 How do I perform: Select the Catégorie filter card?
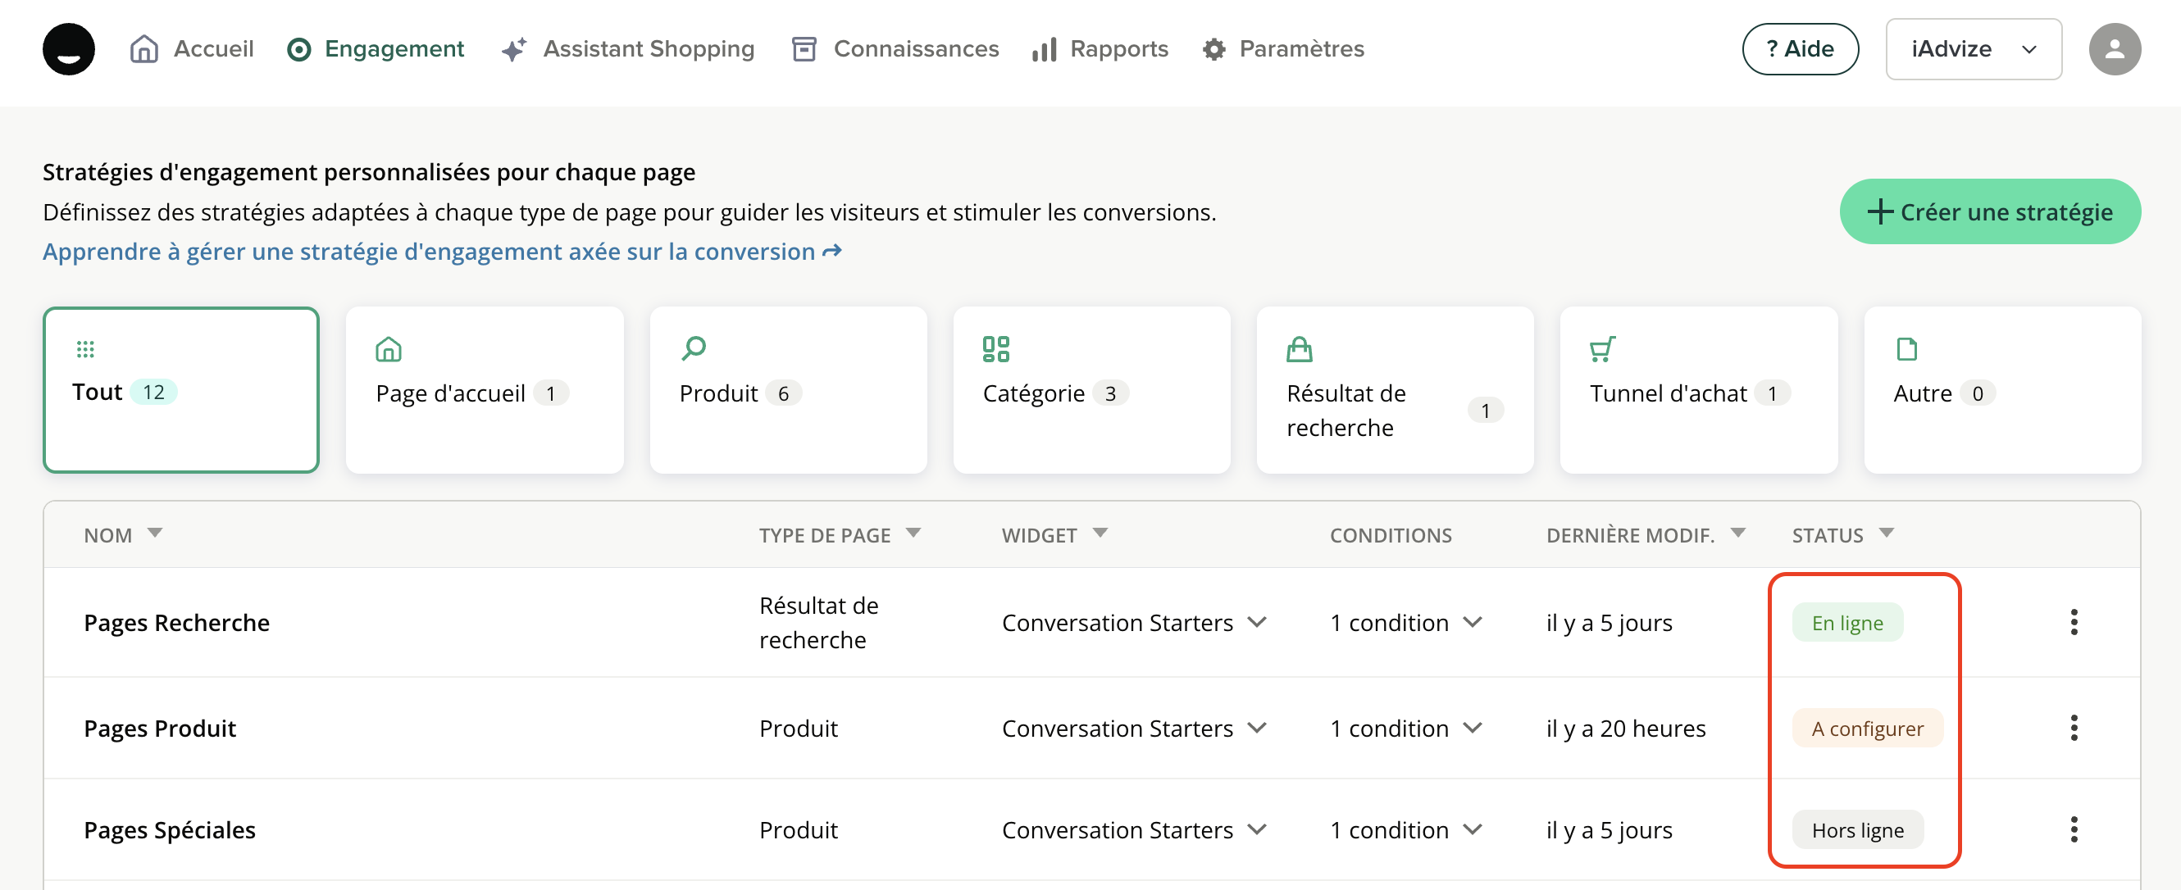(x=1090, y=390)
